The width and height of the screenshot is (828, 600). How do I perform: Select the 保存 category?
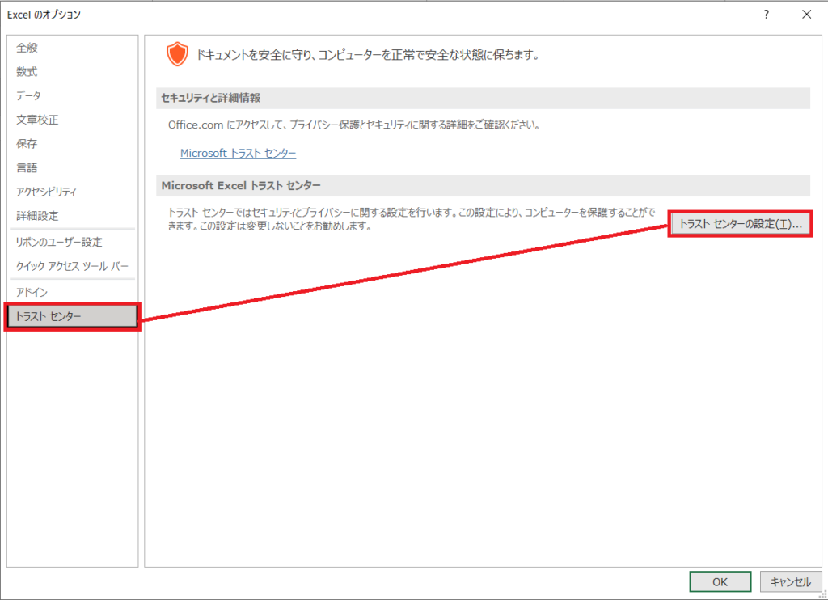coord(27,144)
